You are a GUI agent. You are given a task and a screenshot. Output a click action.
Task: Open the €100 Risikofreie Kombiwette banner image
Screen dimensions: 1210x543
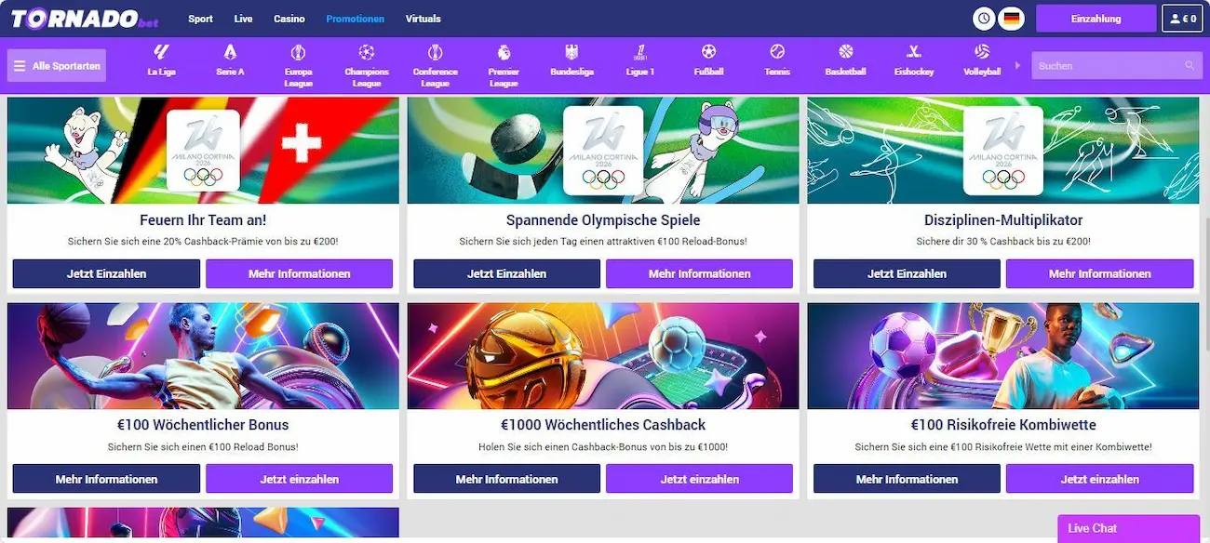(1003, 356)
